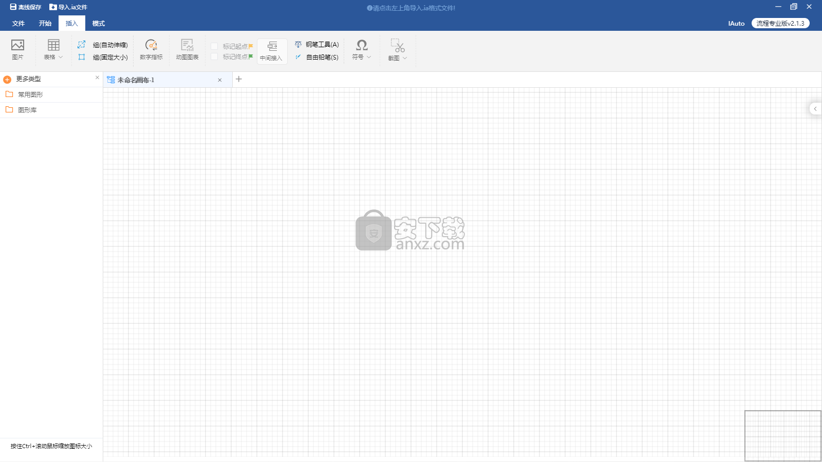Insert a 数字指标 indicator
The width and height of the screenshot is (822, 462).
click(151, 50)
